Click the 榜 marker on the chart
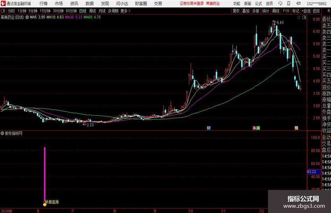This screenshot has height=213, width=331. [296, 128]
